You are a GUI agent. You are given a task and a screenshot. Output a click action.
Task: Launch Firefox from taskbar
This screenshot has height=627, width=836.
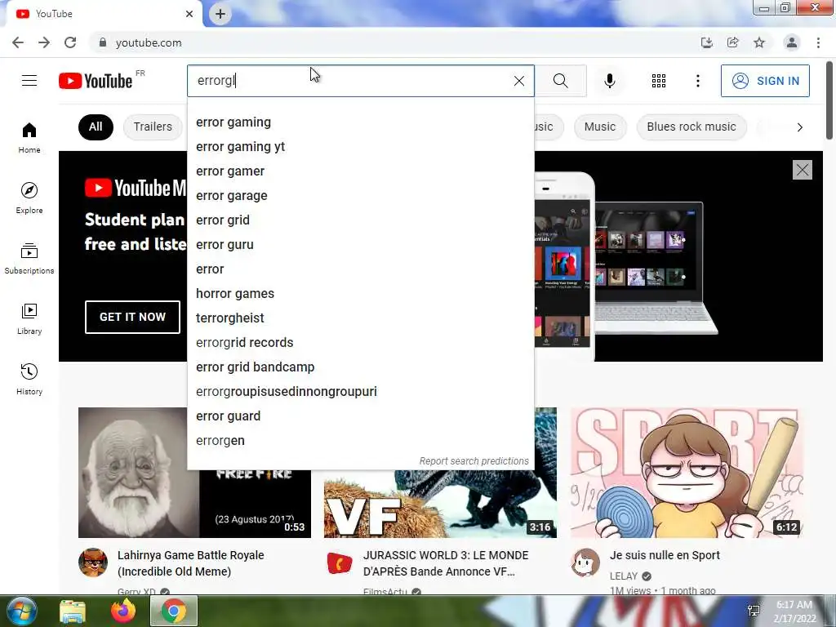click(123, 611)
